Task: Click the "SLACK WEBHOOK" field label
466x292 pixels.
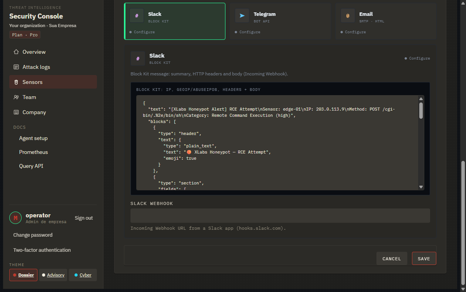Action: (x=152, y=203)
